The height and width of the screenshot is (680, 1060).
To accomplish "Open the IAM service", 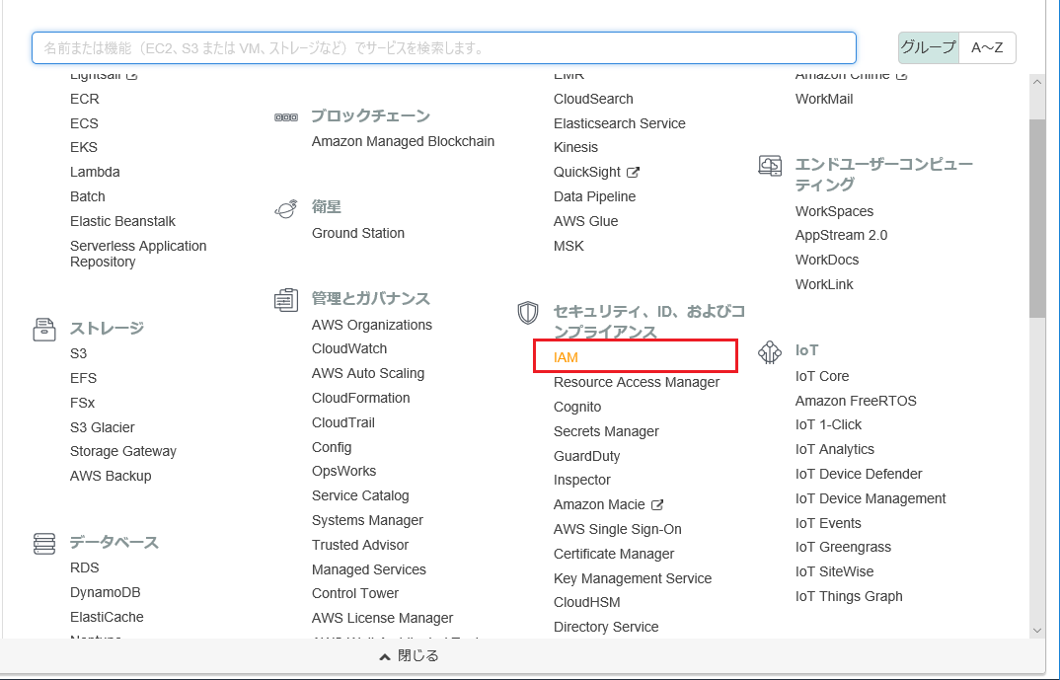I will pyautogui.click(x=566, y=357).
